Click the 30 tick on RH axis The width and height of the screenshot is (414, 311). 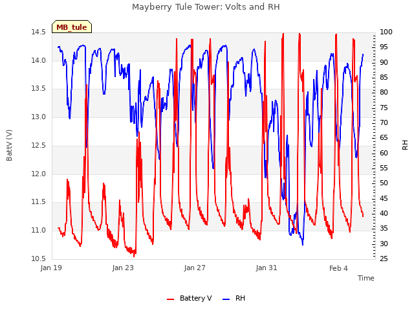tap(384, 244)
